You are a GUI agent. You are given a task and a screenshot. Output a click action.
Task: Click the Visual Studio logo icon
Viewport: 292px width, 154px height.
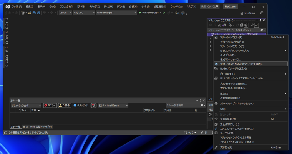pyautogui.click(x=7, y=7)
